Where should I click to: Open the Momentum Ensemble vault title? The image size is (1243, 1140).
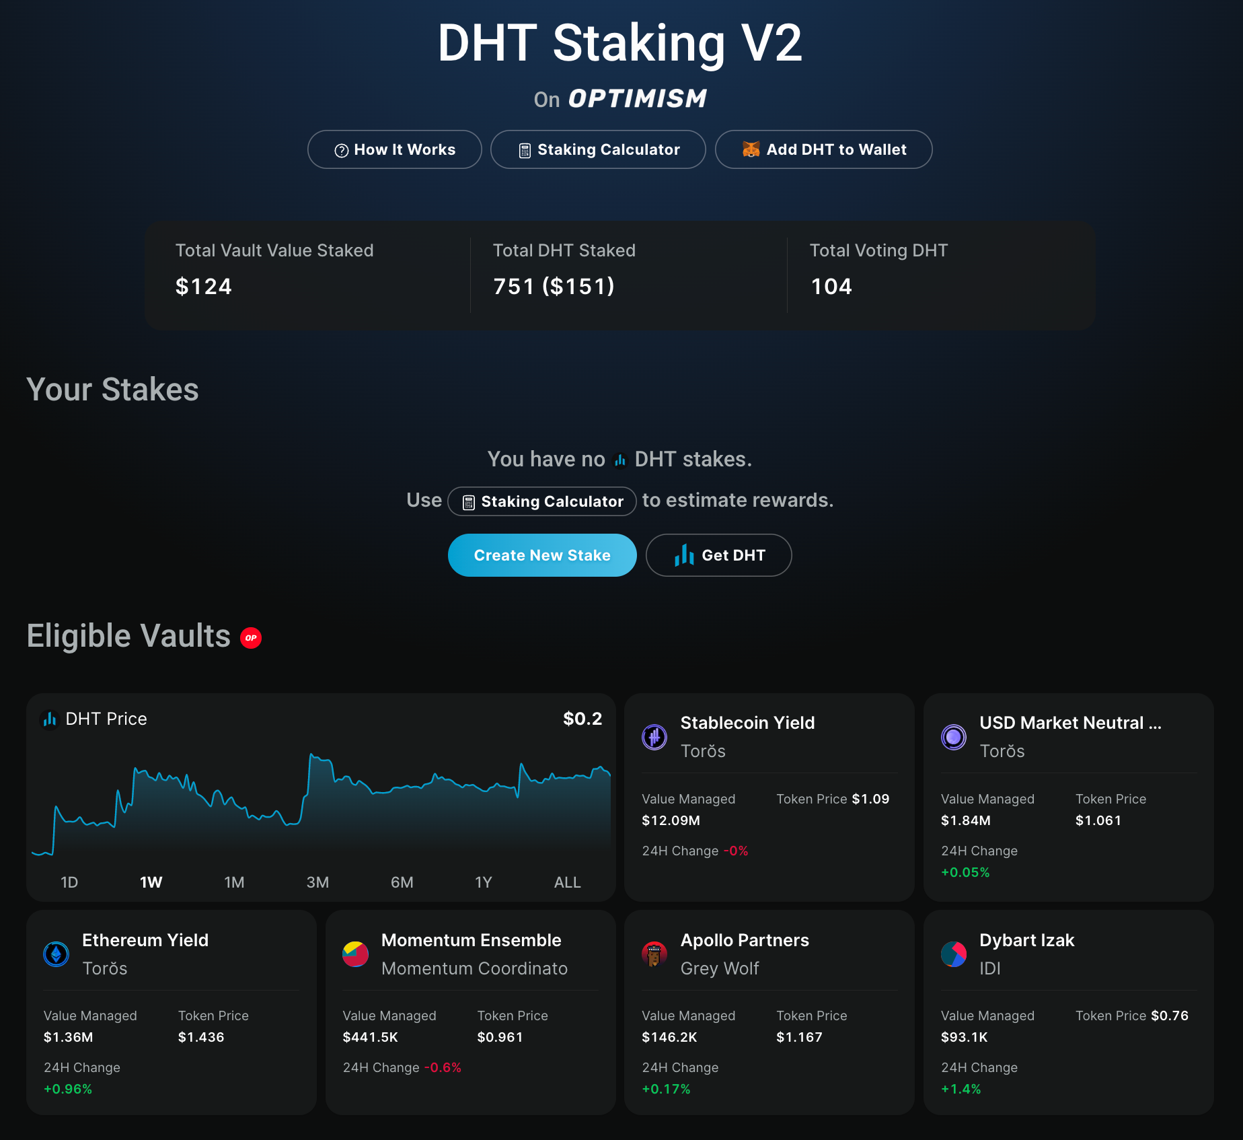471,940
